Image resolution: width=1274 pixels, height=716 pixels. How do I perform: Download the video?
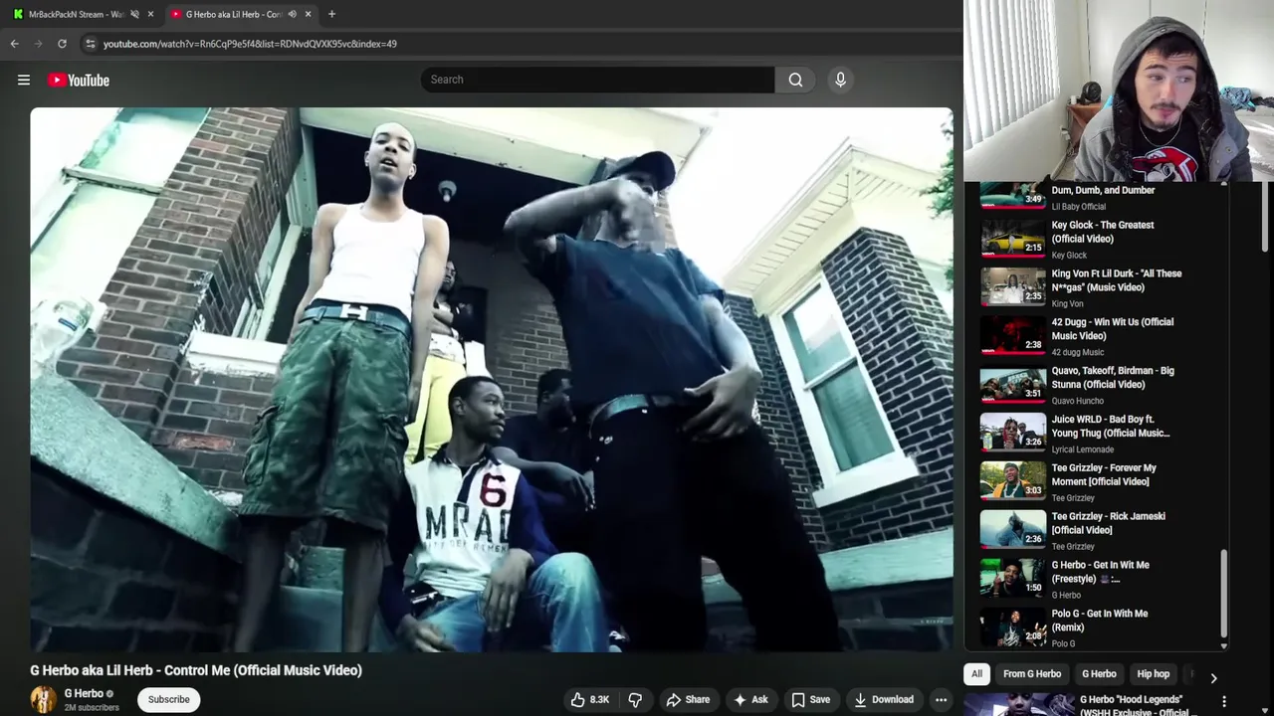pos(884,699)
